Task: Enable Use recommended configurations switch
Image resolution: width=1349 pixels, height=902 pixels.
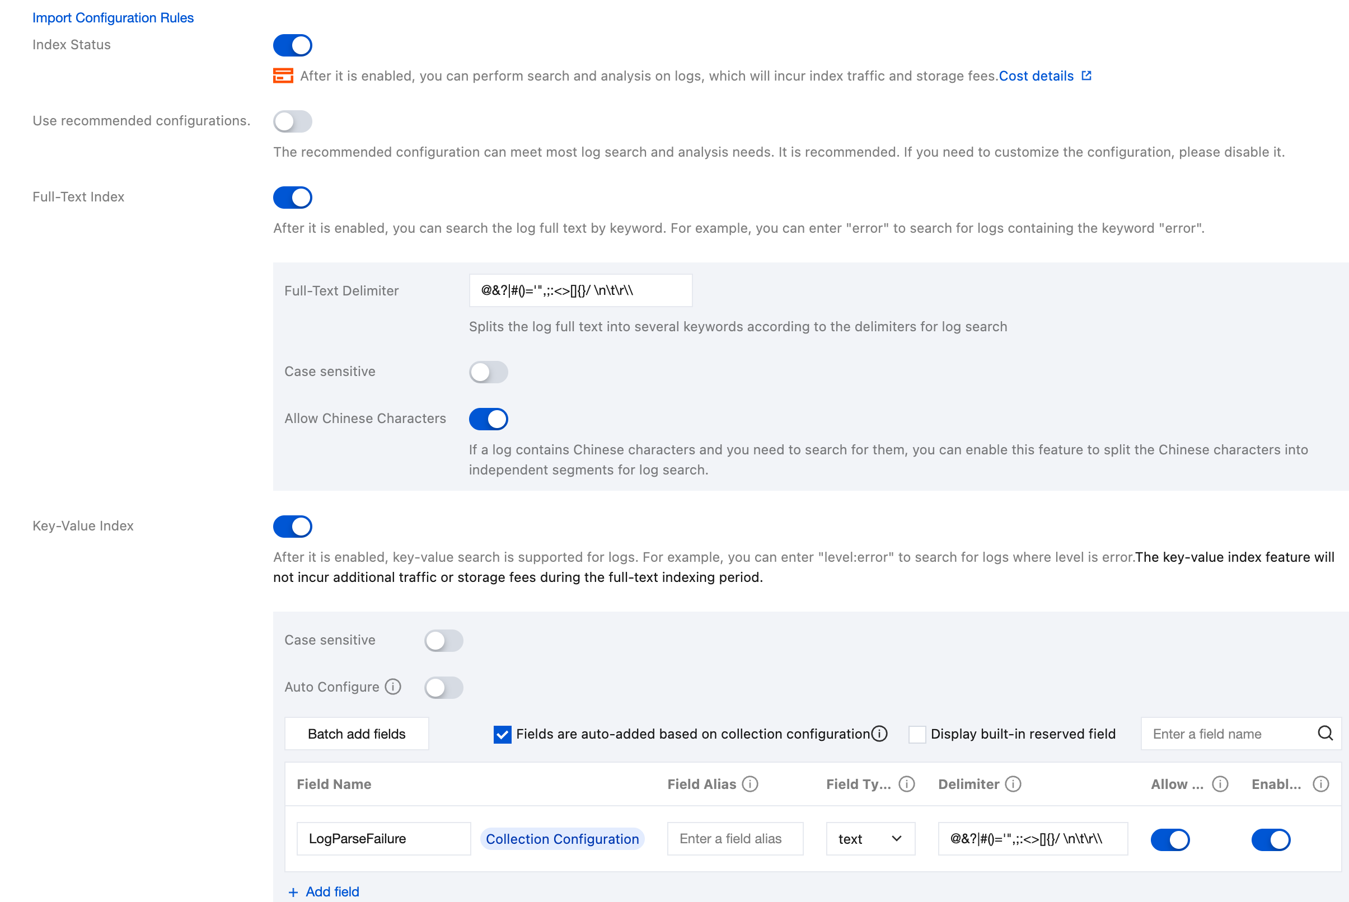Action: [293, 121]
